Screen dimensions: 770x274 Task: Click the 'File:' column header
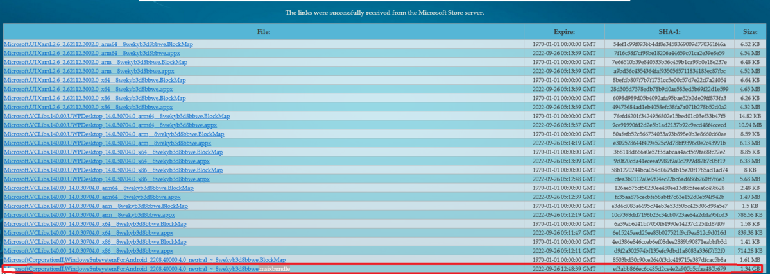pyautogui.click(x=263, y=31)
